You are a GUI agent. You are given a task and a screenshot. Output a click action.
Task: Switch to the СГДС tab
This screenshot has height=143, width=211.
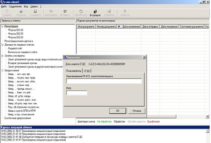coord(87,71)
